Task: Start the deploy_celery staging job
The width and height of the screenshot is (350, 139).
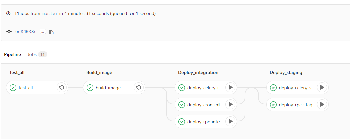Action: pyautogui.click(x=322, y=88)
